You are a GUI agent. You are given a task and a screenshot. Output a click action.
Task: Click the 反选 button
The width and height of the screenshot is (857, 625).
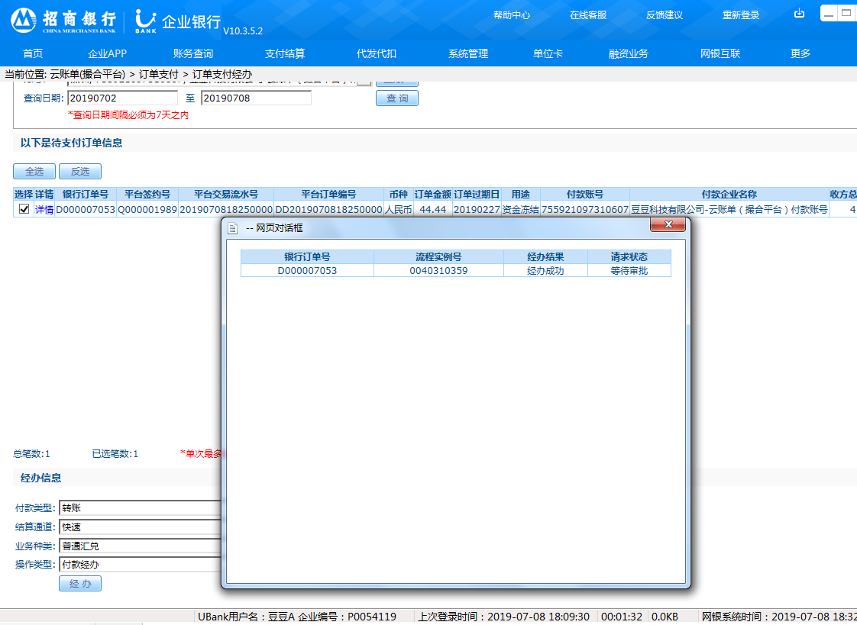[x=80, y=172]
